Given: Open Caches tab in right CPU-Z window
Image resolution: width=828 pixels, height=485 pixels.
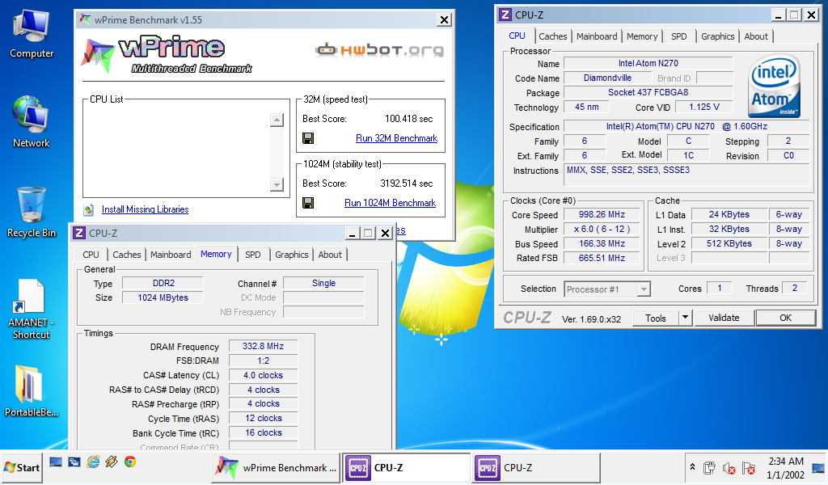Looking at the screenshot, I should tap(553, 36).
